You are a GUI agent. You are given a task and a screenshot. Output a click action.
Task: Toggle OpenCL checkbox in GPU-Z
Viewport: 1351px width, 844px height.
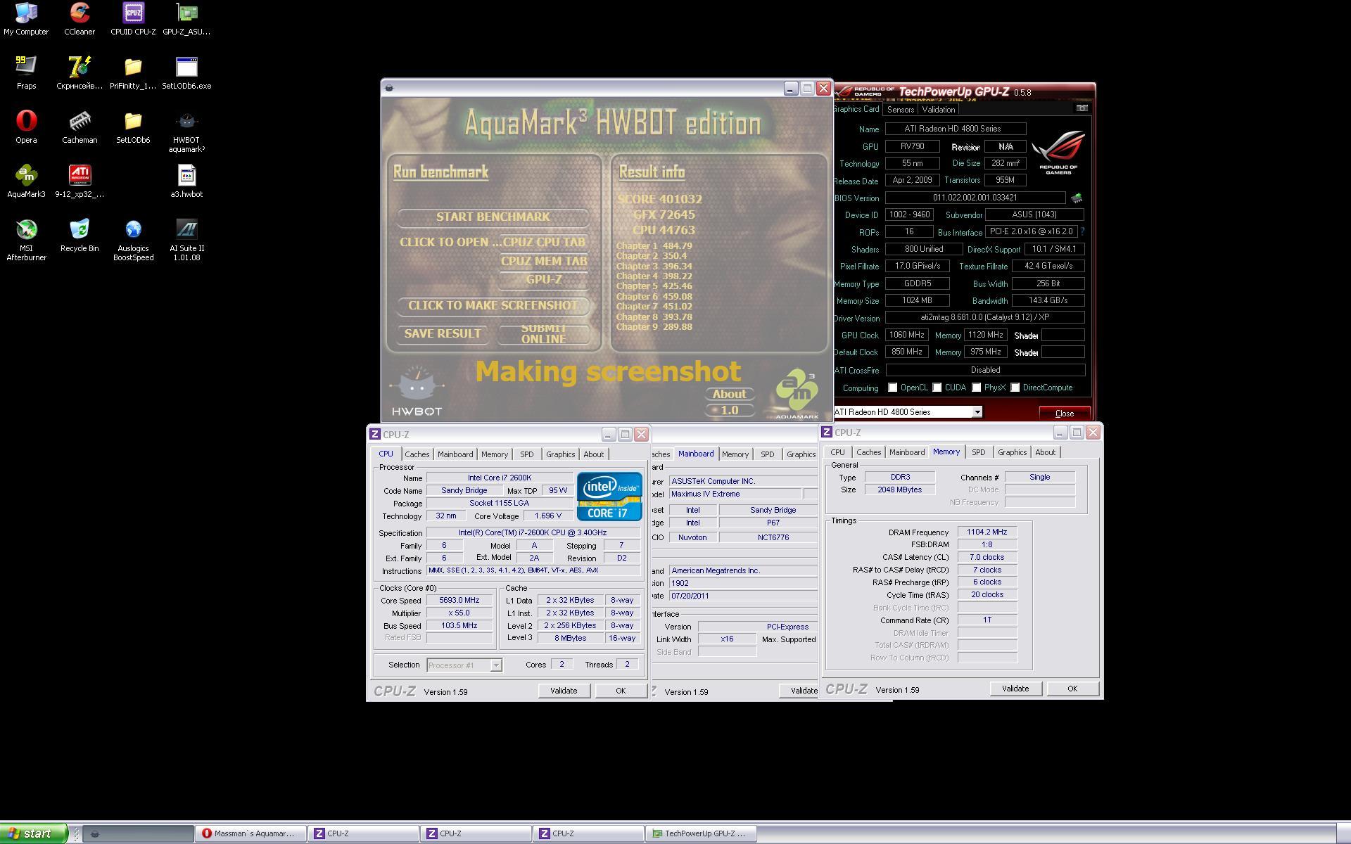(893, 388)
